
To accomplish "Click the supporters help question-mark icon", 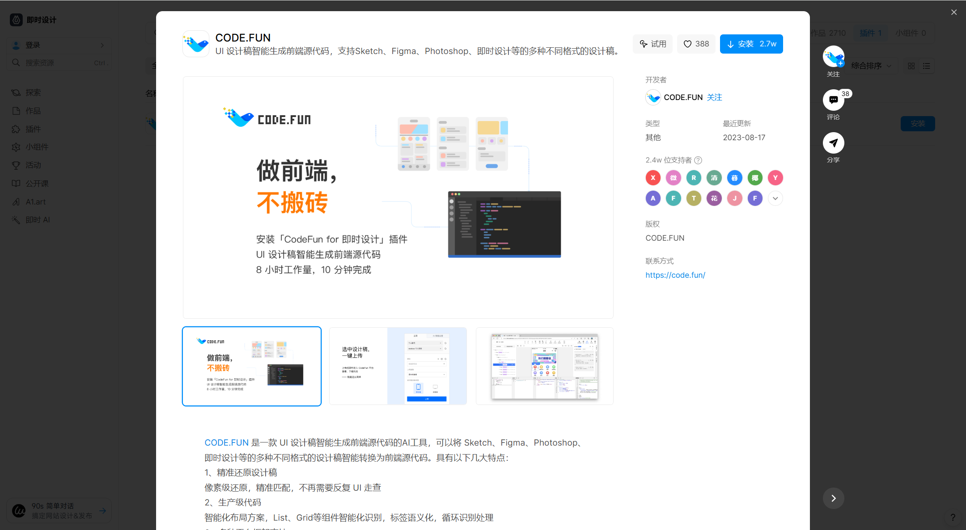I will pos(698,160).
